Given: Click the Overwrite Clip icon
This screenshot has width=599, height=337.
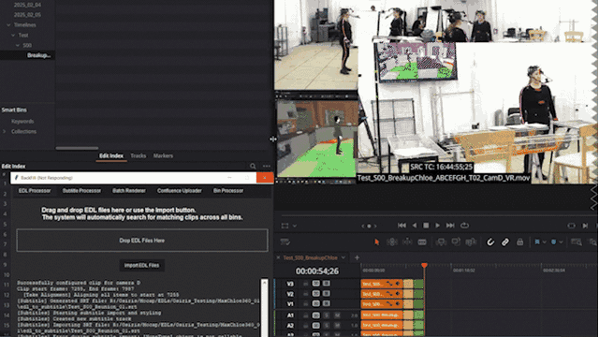Looking at the screenshot, I should [x=456, y=242].
